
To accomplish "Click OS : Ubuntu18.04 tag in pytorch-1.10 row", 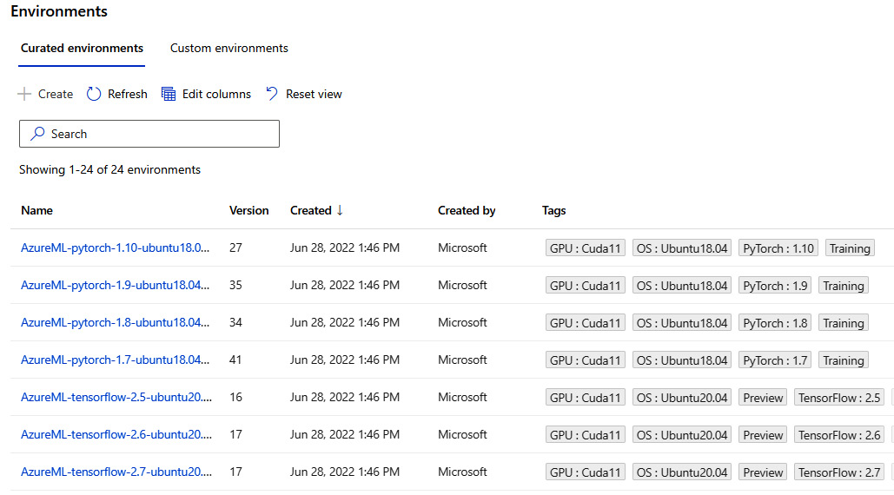I will [x=682, y=248].
